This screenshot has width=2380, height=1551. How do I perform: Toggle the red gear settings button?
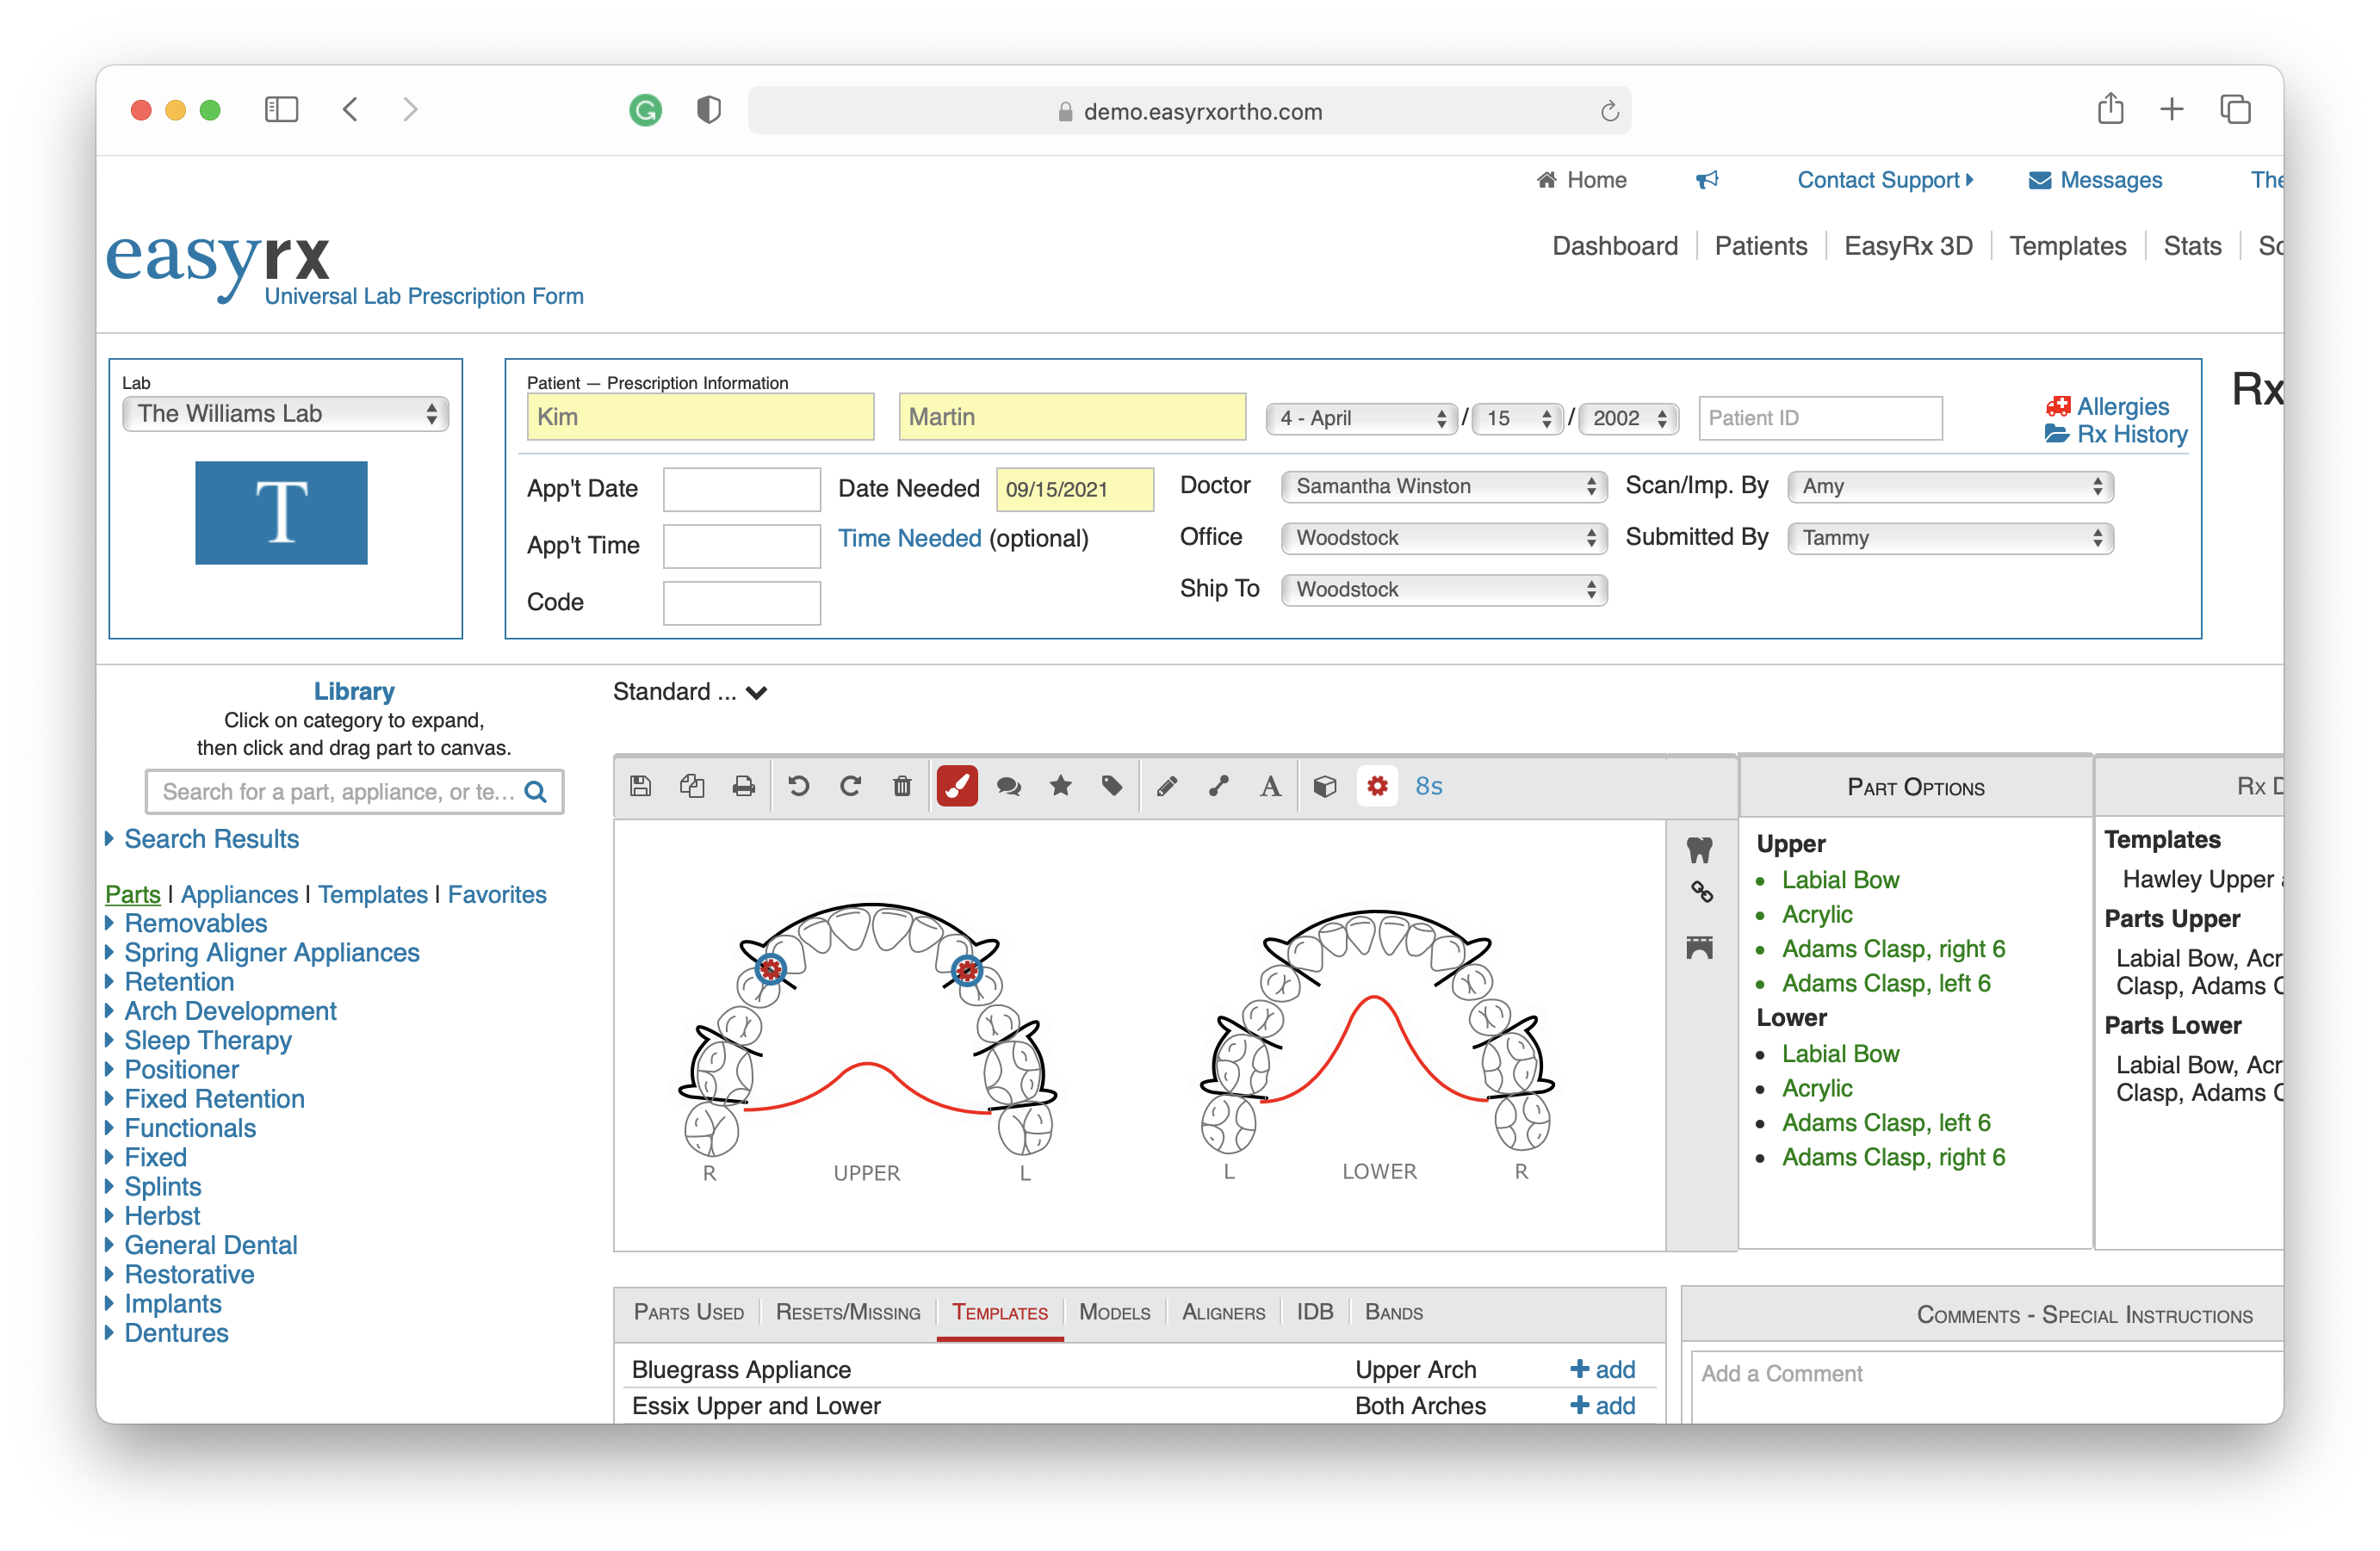(1377, 787)
